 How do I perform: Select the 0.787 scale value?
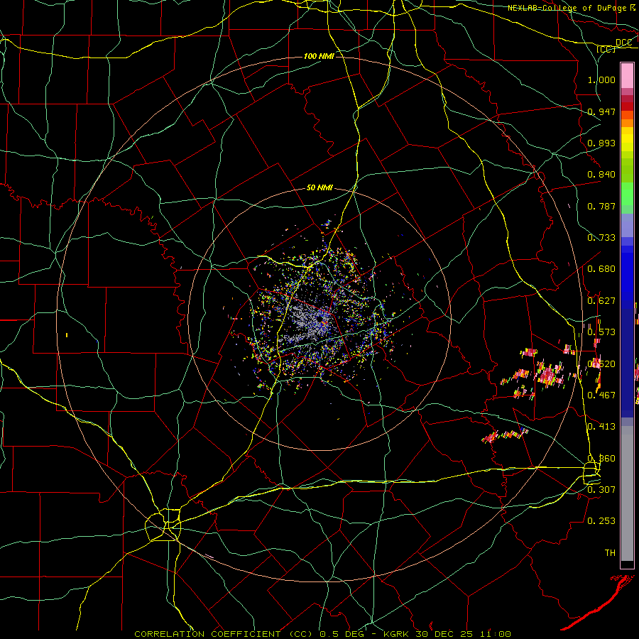pyautogui.click(x=601, y=206)
